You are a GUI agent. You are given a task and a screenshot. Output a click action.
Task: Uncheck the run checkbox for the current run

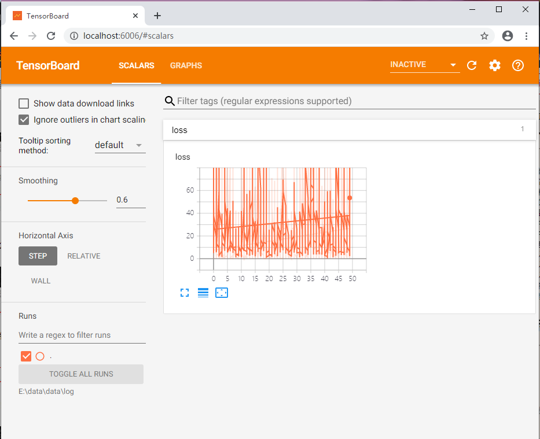coord(25,356)
